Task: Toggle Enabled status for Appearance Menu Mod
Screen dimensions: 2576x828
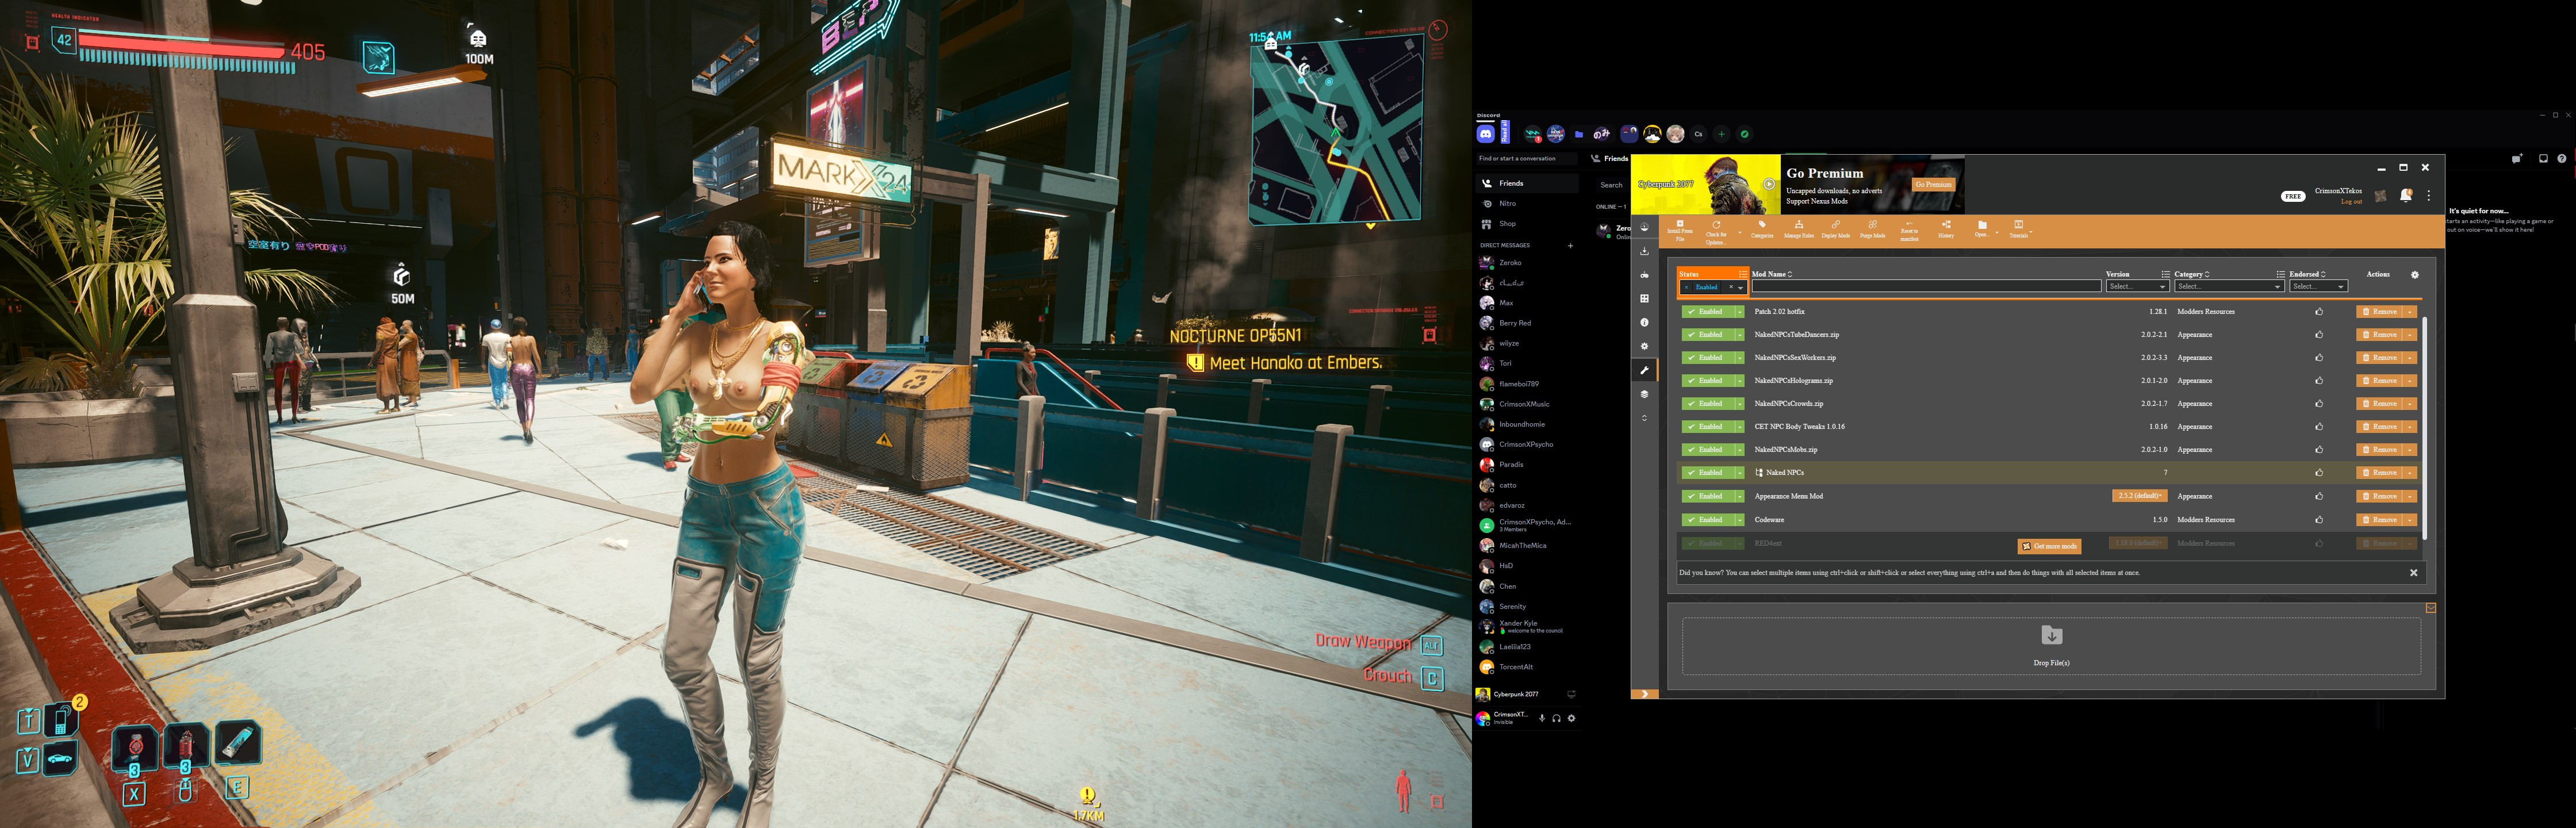Action: click(x=1708, y=496)
